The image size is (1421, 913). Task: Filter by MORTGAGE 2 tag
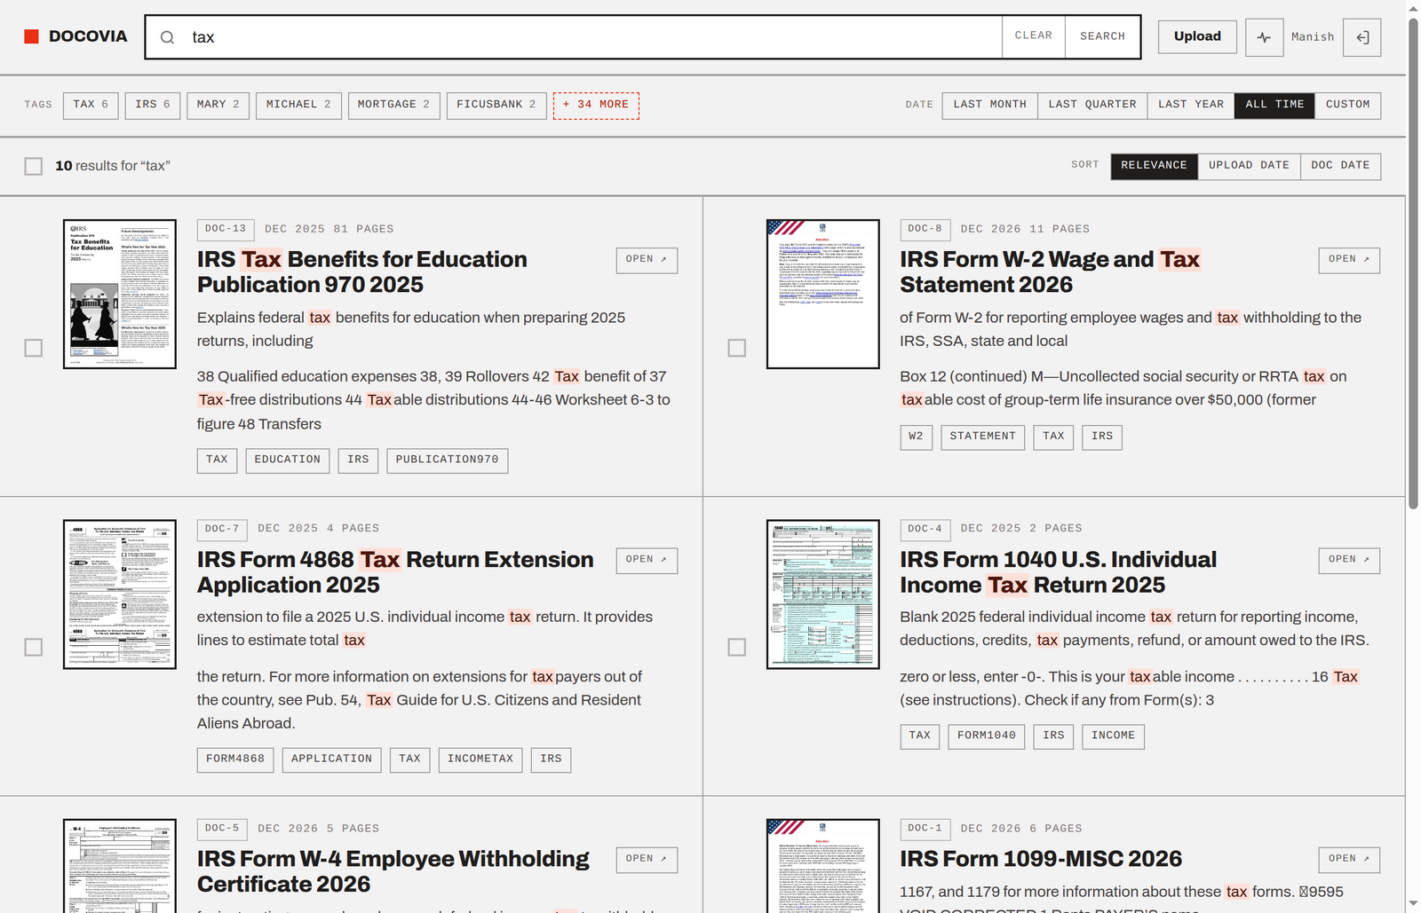click(393, 105)
